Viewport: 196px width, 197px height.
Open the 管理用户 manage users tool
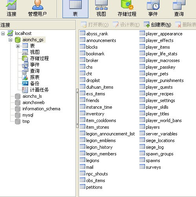pos(37,9)
